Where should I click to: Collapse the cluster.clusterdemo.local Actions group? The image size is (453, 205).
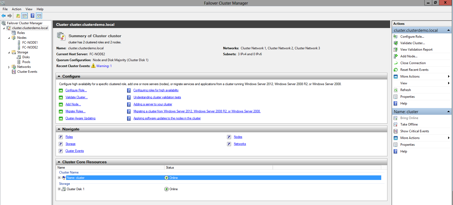[x=448, y=30]
